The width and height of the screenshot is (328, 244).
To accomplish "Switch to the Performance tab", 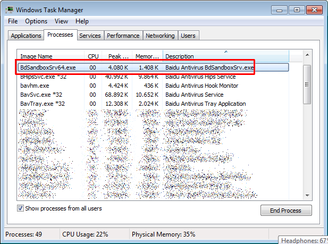I will 123,36.
